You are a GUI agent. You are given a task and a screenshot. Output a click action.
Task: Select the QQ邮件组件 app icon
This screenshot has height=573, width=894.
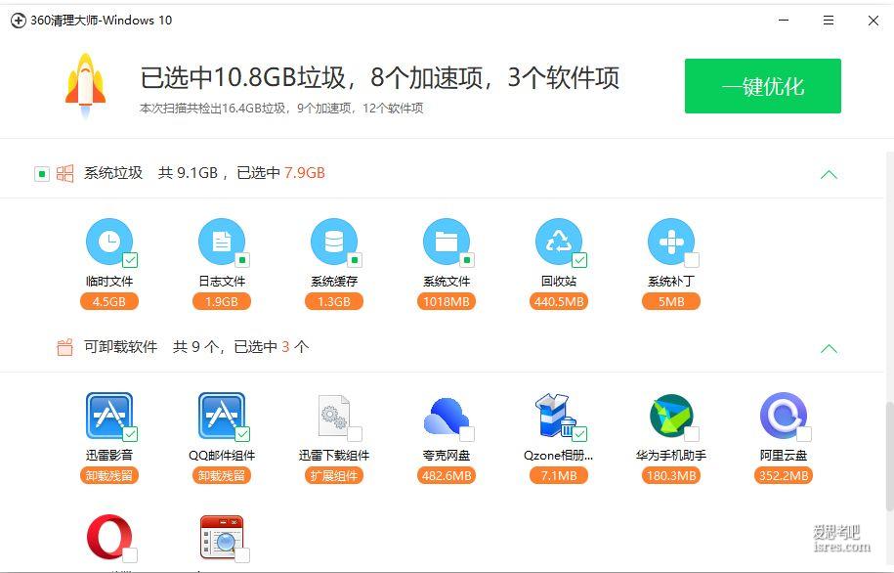click(x=221, y=415)
